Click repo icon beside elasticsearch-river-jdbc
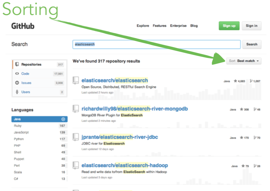The height and width of the screenshot is (191, 270). (x=75, y=137)
